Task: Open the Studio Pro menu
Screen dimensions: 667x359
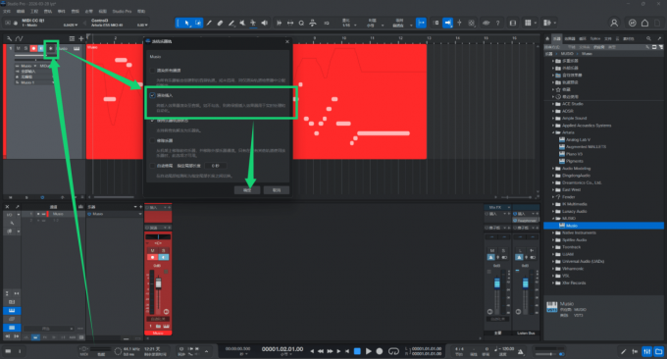Action: click(122, 11)
